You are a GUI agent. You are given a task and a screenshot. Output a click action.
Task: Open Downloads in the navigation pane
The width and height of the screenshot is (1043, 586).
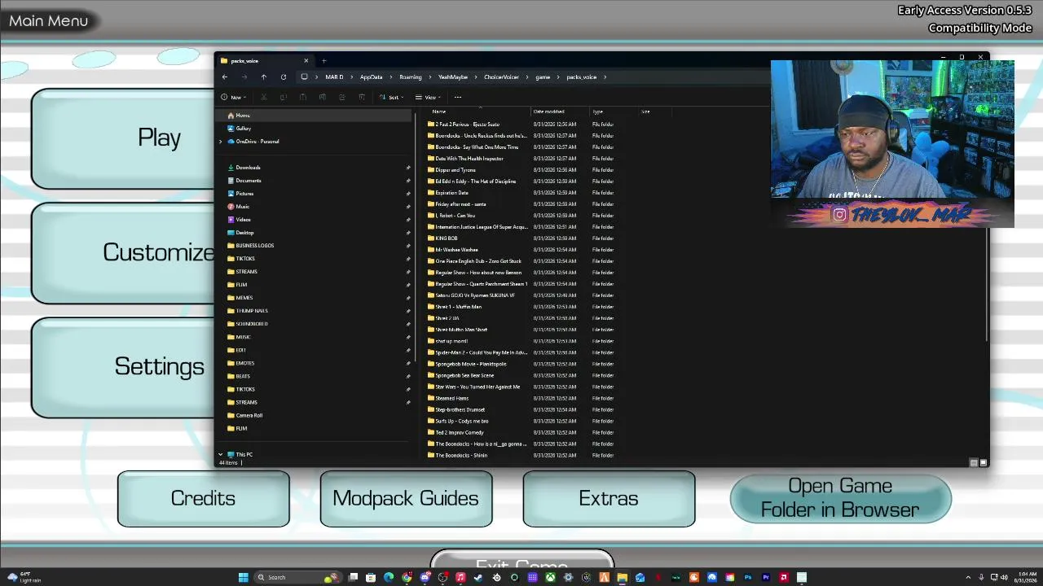pyautogui.click(x=315, y=168)
